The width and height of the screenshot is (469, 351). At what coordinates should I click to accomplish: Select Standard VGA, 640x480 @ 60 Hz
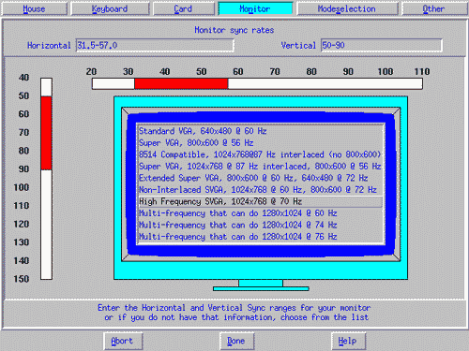pos(260,131)
